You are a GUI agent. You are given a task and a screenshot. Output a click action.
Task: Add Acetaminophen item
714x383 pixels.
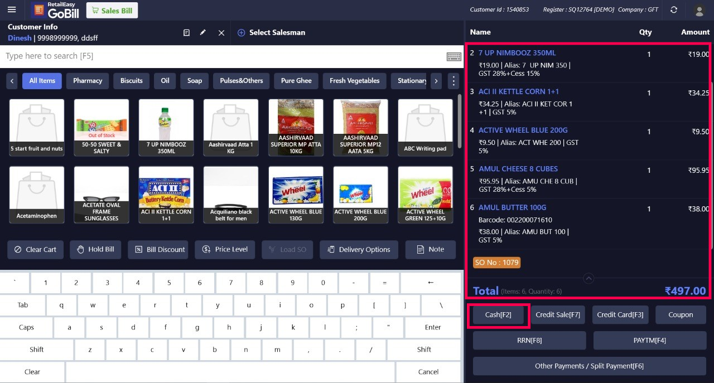coord(37,195)
